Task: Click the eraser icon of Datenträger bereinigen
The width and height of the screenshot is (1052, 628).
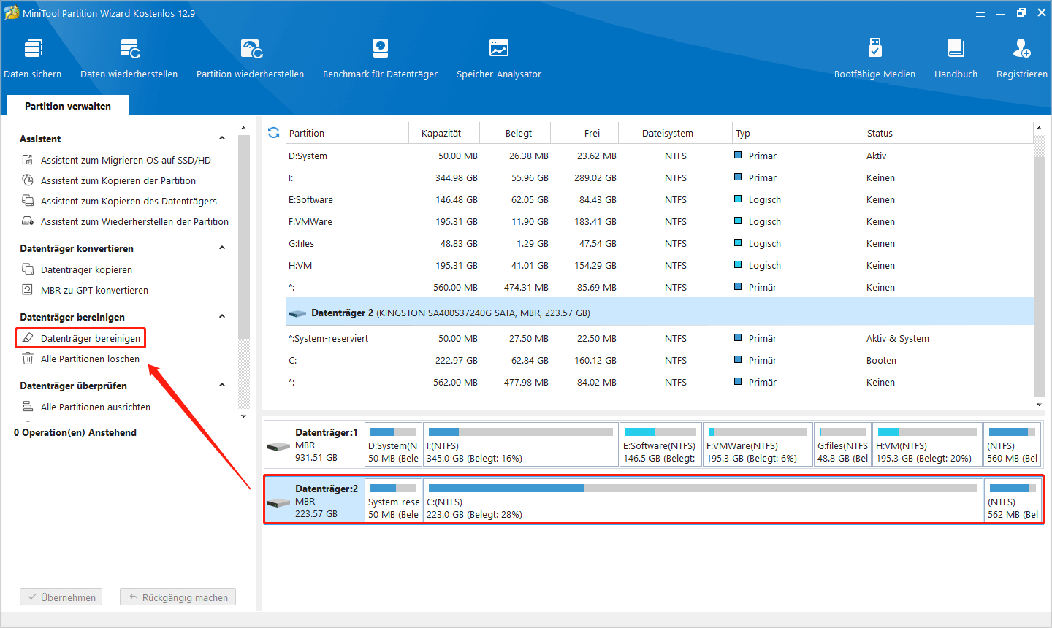Action: click(x=28, y=338)
